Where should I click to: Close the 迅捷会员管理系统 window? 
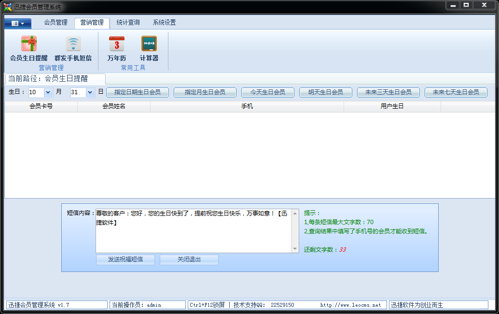[x=484, y=5]
